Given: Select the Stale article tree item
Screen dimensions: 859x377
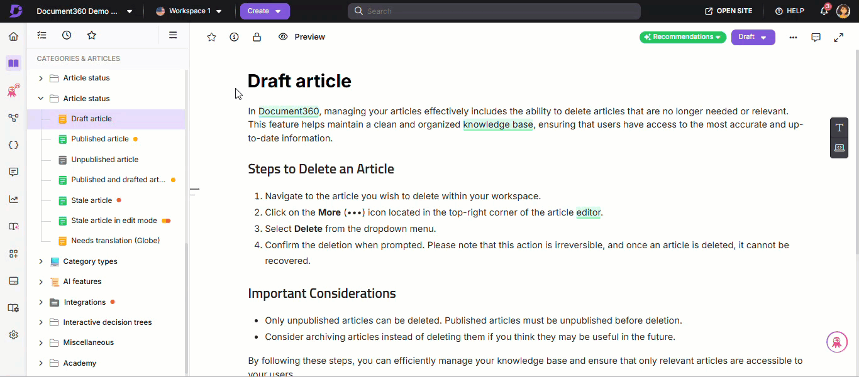Looking at the screenshot, I should click(91, 200).
